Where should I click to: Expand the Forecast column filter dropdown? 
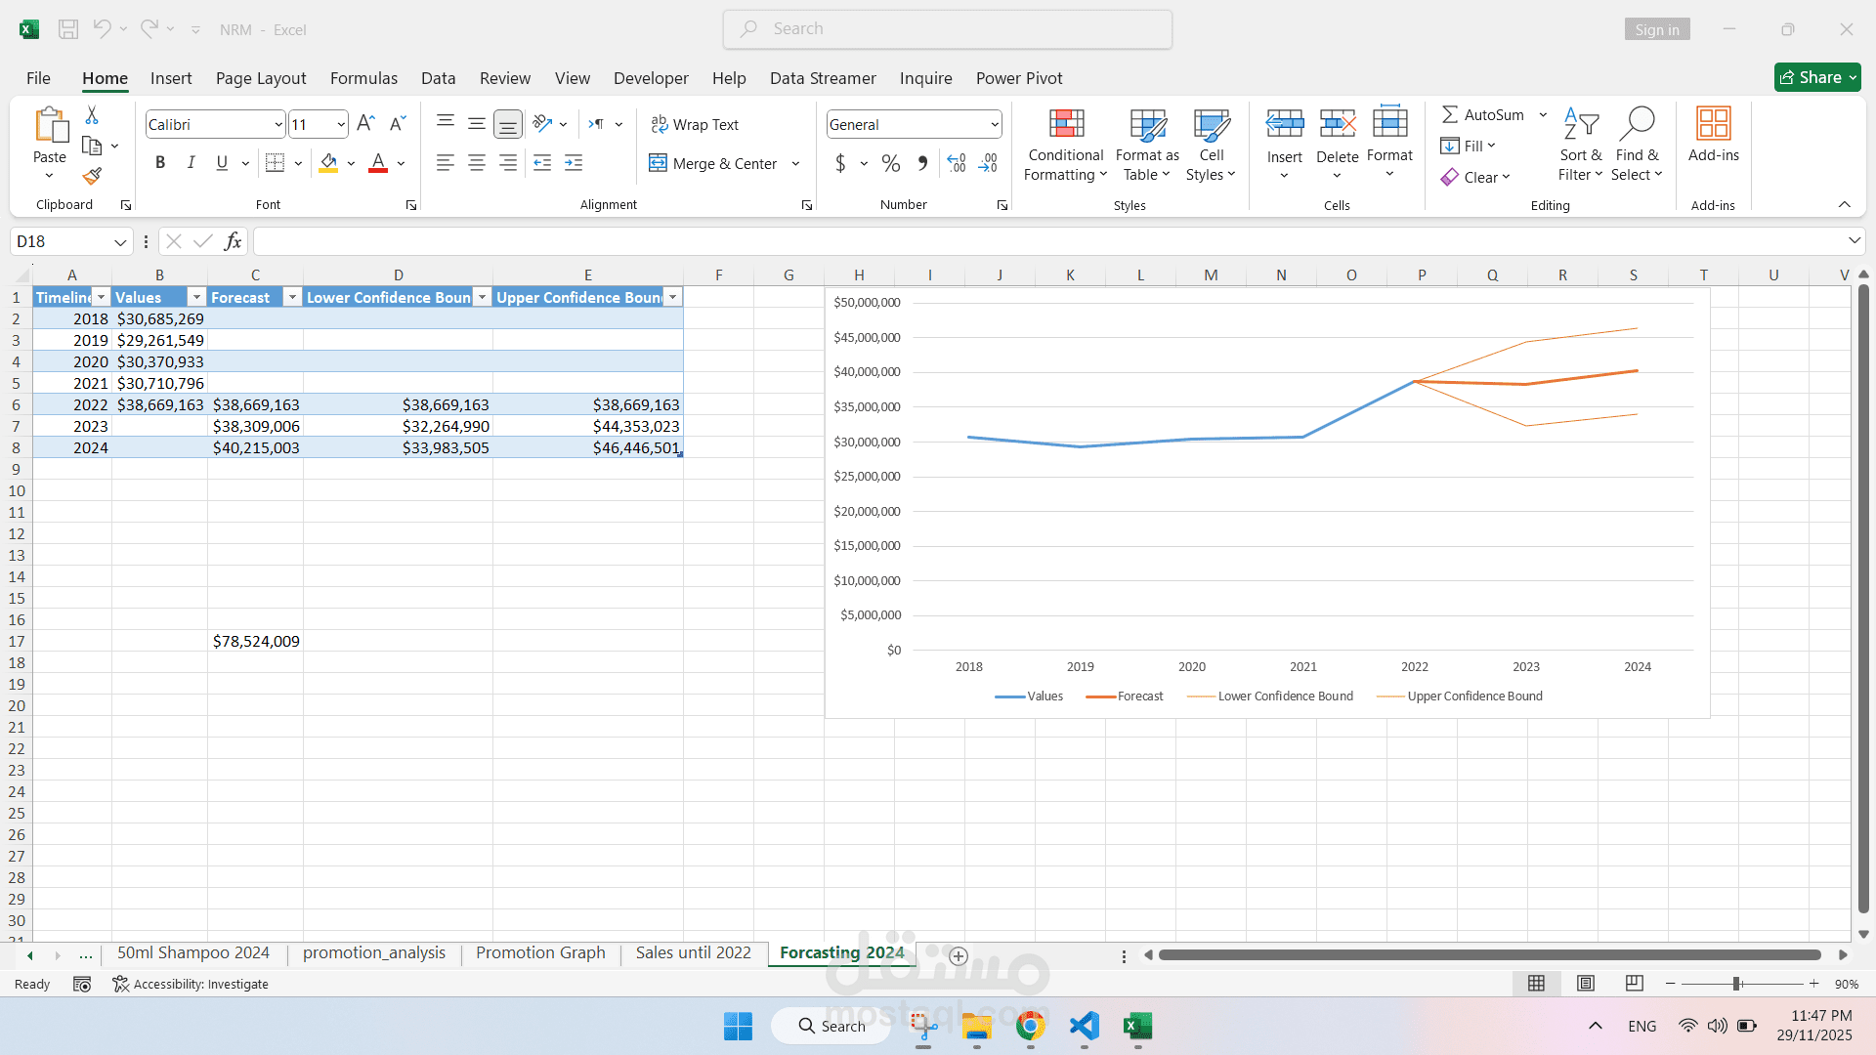pyautogui.click(x=292, y=297)
